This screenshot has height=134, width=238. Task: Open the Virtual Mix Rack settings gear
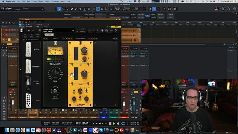[x=116, y=31]
